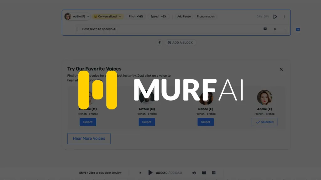
Task: Click the Arthur (M) voice name
Action: (147, 109)
